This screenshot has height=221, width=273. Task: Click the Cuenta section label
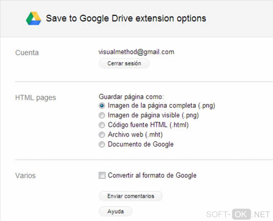tap(27, 53)
